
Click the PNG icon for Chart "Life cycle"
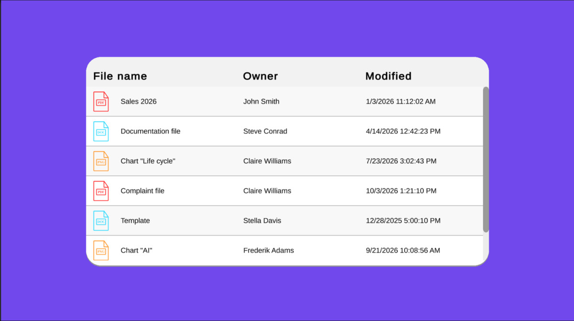(101, 161)
